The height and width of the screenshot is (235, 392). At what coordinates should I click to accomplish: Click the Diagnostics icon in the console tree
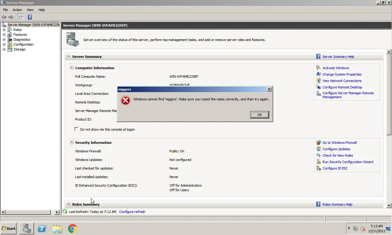point(10,39)
